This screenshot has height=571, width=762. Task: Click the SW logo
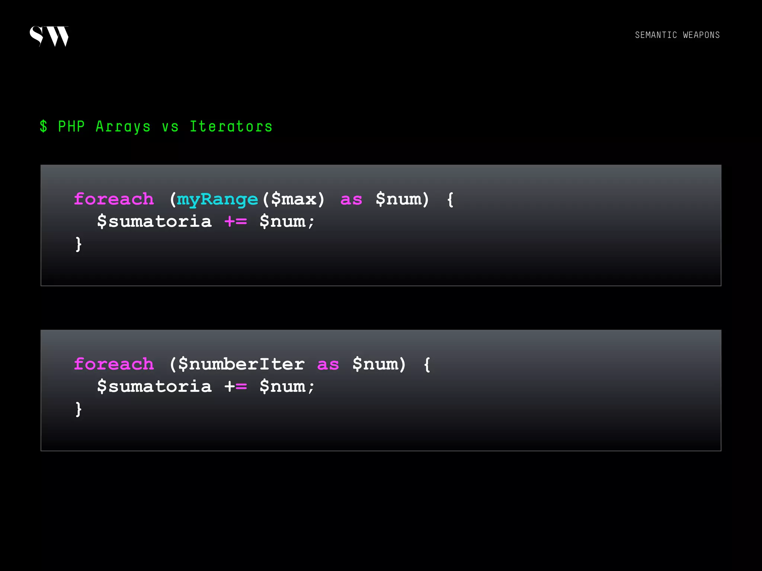[49, 36]
